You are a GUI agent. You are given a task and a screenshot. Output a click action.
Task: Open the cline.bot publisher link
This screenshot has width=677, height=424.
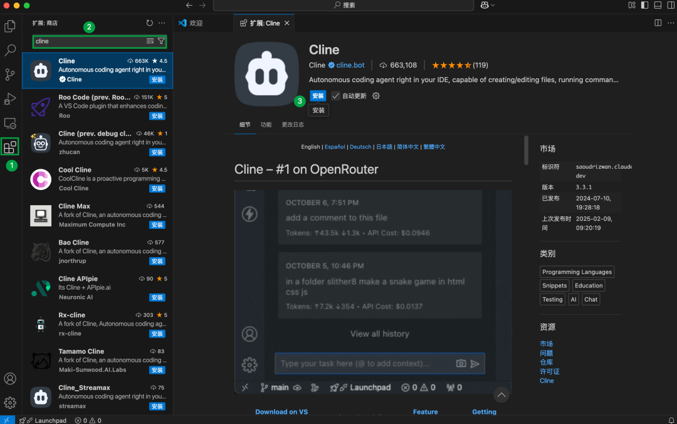pos(350,65)
